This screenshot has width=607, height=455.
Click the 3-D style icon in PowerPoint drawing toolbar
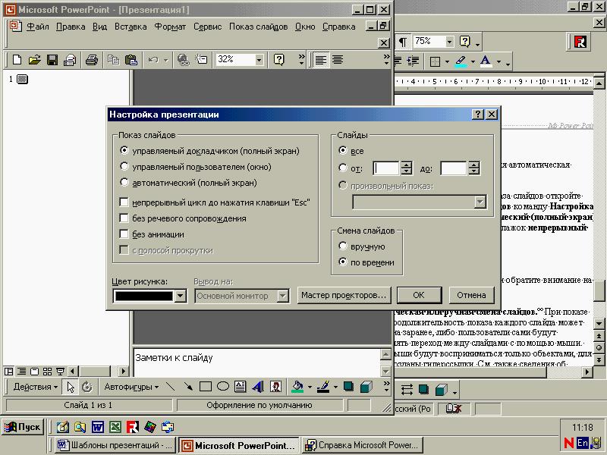click(366, 387)
